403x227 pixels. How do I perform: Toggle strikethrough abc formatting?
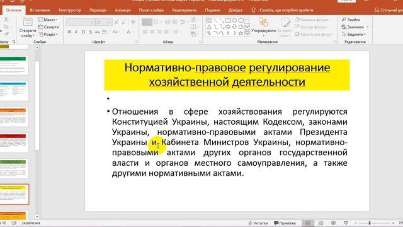pos(97,32)
